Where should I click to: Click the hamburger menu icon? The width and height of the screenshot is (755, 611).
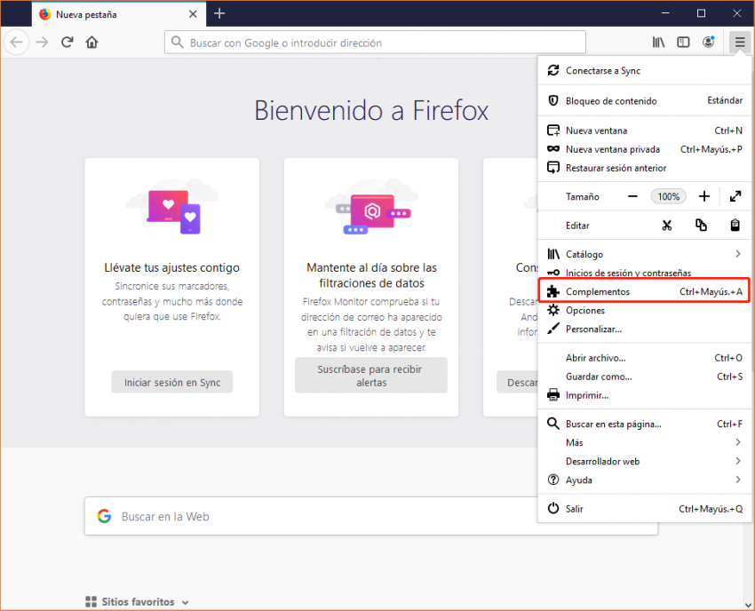pyautogui.click(x=739, y=42)
